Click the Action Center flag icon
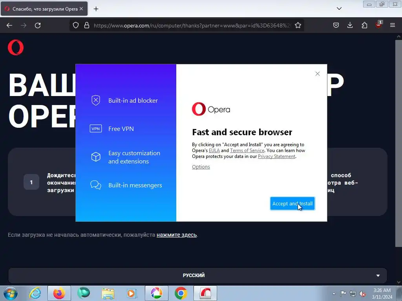 tap(343, 294)
